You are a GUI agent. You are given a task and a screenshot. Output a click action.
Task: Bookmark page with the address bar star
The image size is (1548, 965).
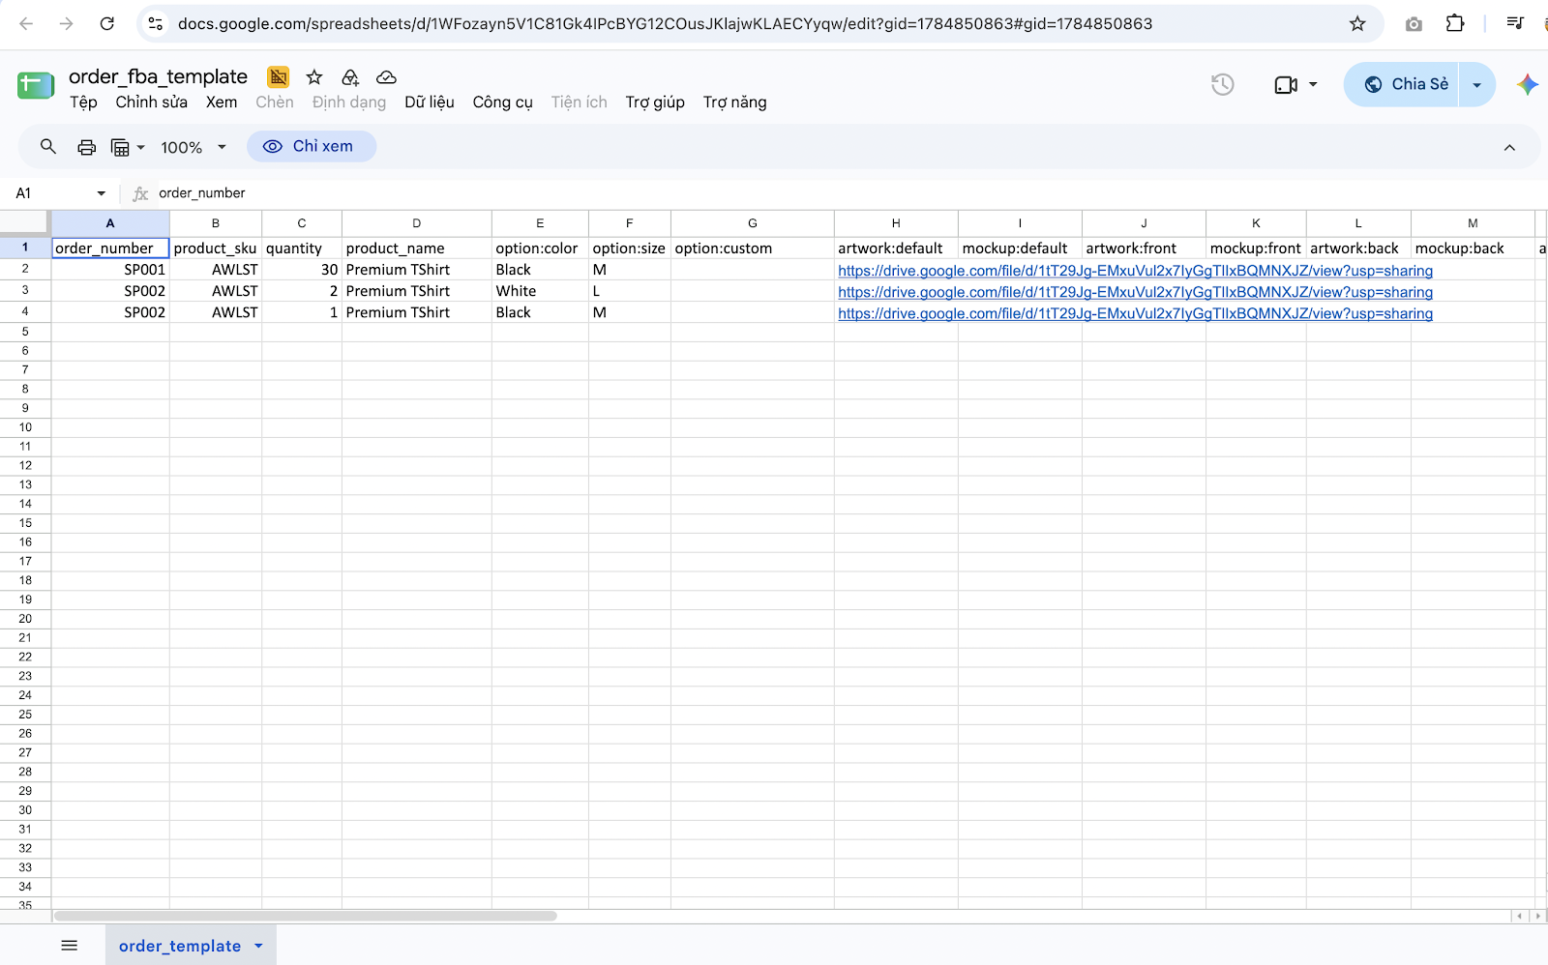[1357, 23]
